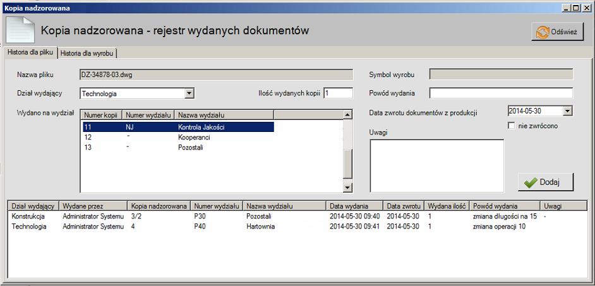
Task: Click the Numer kopii column header
Action: pyautogui.click(x=102, y=114)
